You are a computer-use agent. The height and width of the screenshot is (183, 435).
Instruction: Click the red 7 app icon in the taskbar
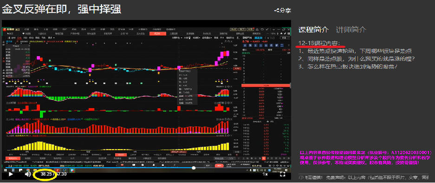pyautogui.click(x=58, y=170)
